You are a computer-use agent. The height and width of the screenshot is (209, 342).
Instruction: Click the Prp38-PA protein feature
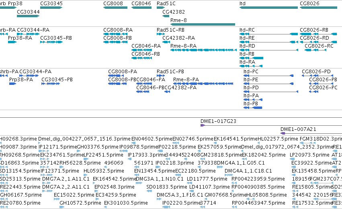coord(12,84)
